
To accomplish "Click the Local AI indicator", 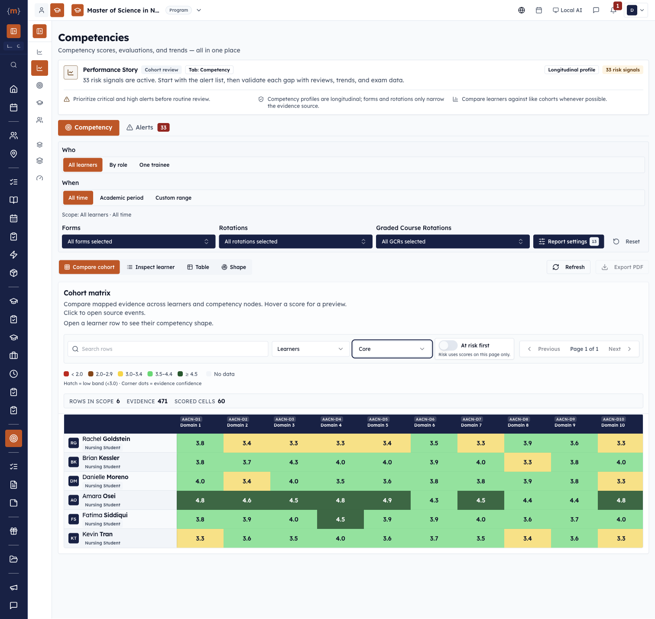I will coord(567,10).
